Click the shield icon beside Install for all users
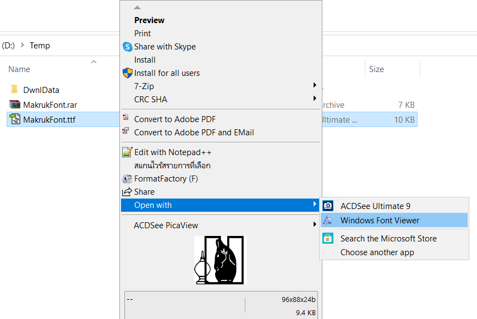 click(x=128, y=73)
